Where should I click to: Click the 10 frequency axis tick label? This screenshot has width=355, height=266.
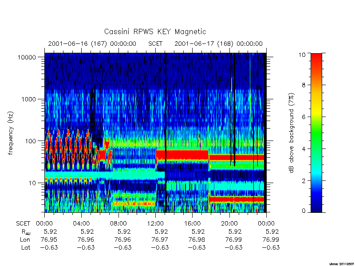tap(32, 183)
